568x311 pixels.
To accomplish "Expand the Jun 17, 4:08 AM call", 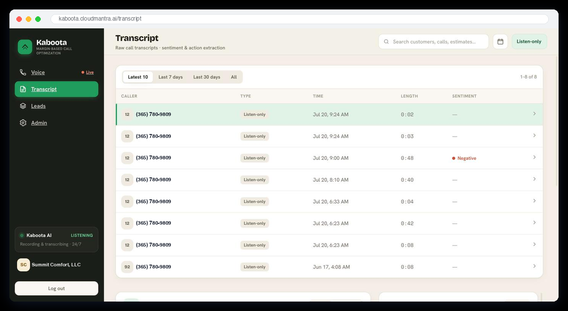I will coord(534,266).
